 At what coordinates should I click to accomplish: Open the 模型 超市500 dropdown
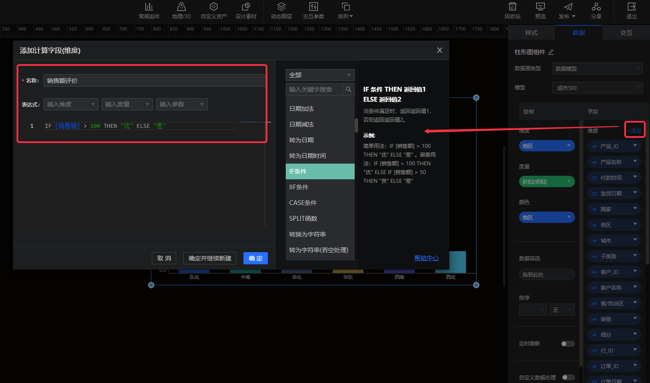pos(597,88)
